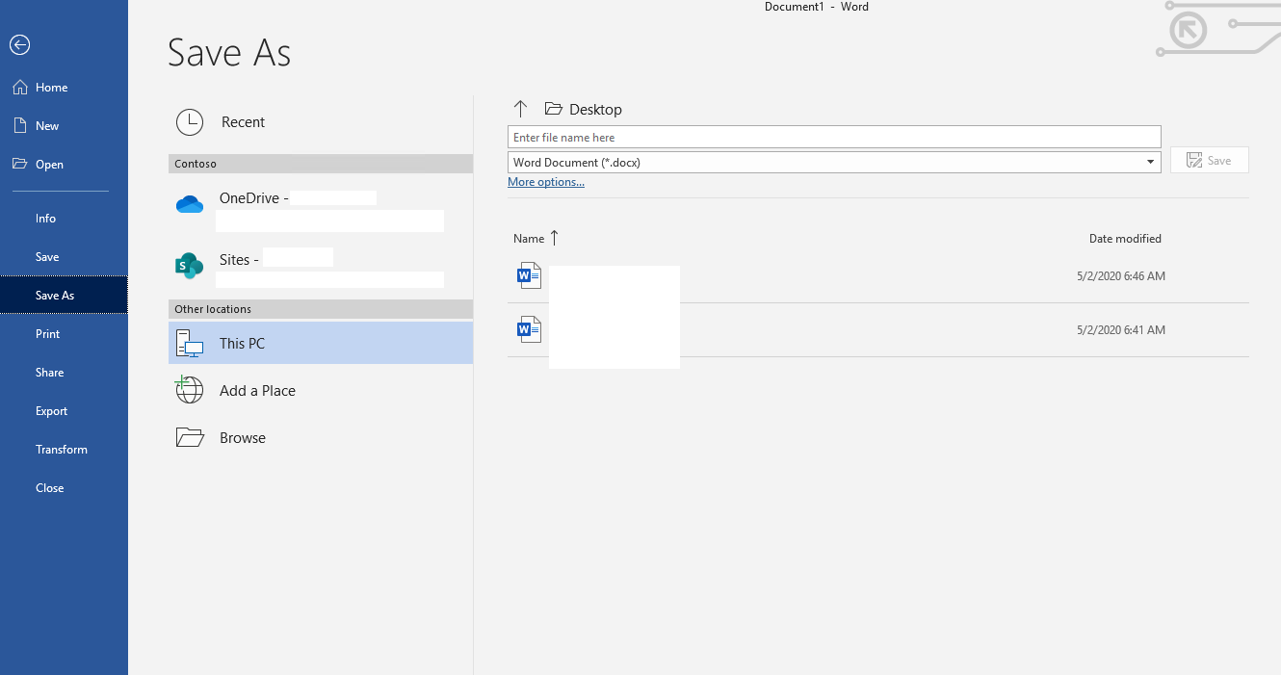Click the Save button next to file type
The image size is (1281, 675).
[x=1209, y=161]
